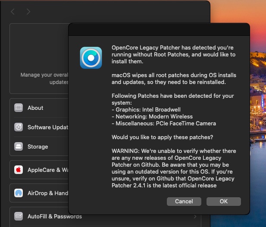Click the WARNING paragraph in the dialog
Viewport: 266px width, 227px height.
coord(173,168)
